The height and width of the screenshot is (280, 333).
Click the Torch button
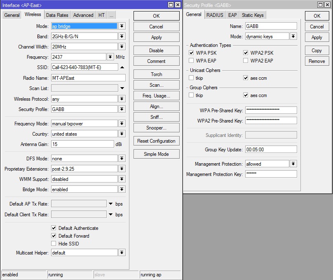(156, 74)
